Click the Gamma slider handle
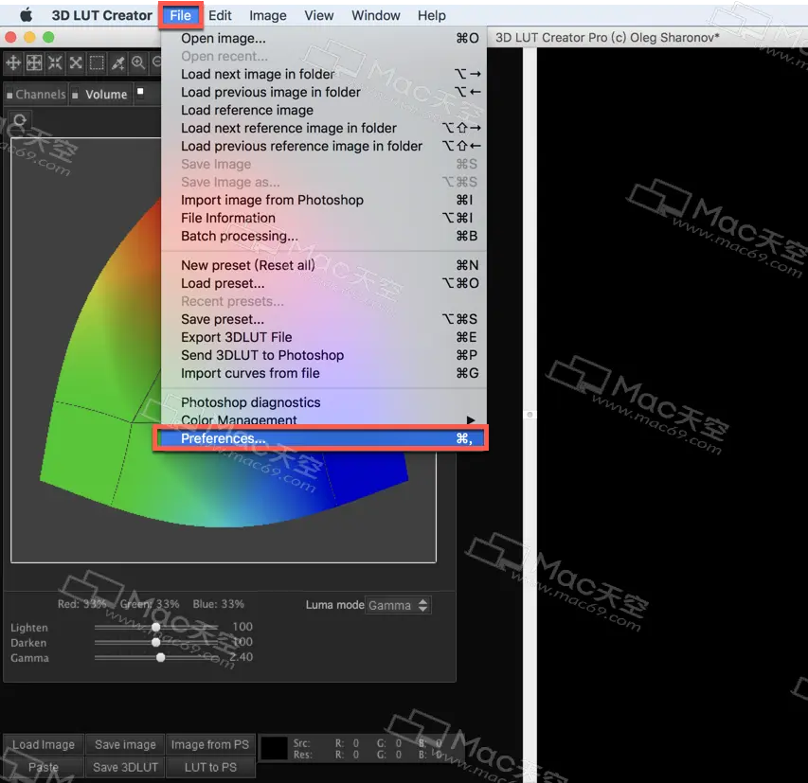This screenshot has width=808, height=783. [160, 657]
